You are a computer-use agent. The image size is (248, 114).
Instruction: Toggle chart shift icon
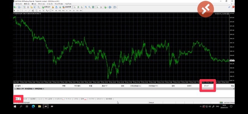pyautogui.click(x=101, y=7)
